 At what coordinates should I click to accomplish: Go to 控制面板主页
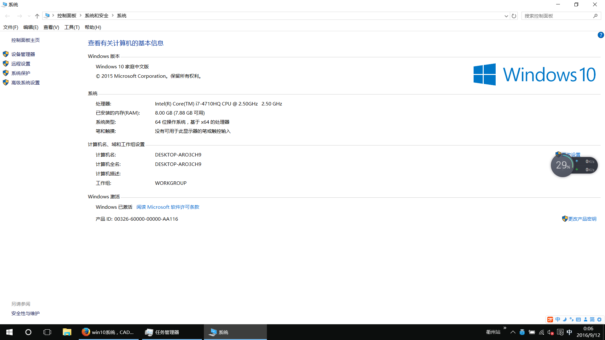pyautogui.click(x=26, y=40)
